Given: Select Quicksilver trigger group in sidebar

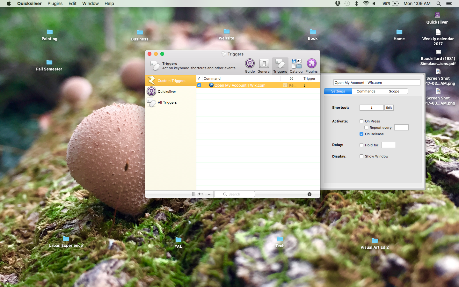Looking at the screenshot, I should pos(171,92).
